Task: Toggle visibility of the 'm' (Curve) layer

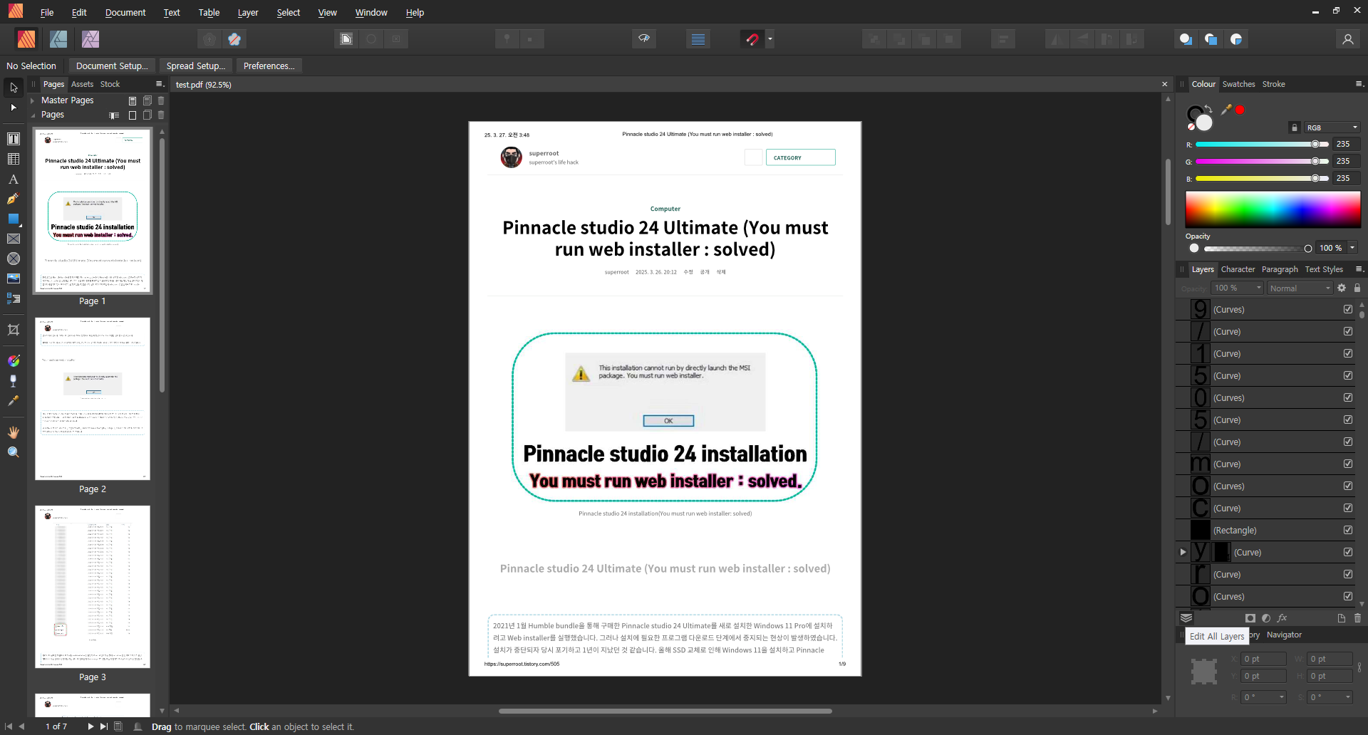Action: [1348, 464]
